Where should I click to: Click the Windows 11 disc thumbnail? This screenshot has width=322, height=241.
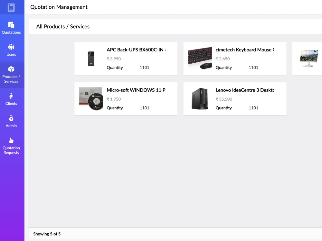click(x=91, y=99)
